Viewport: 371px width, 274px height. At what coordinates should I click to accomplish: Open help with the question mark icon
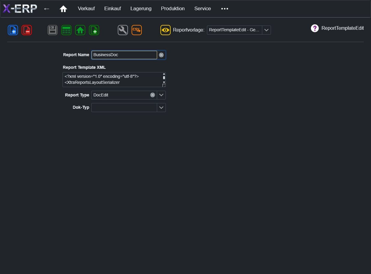(315, 28)
